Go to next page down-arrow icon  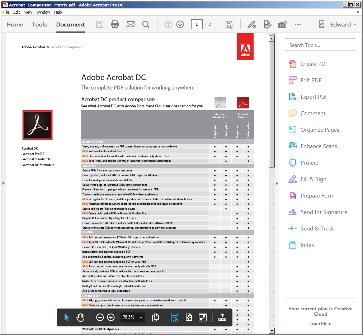(x=180, y=24)
